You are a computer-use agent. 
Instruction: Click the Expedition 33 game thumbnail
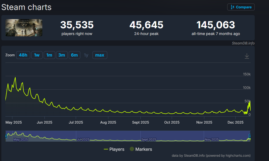24,27
